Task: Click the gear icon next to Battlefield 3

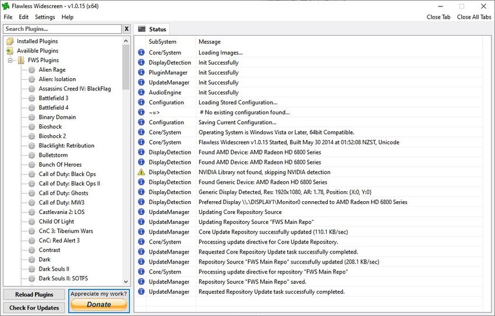Action: (x=31, y=99)
